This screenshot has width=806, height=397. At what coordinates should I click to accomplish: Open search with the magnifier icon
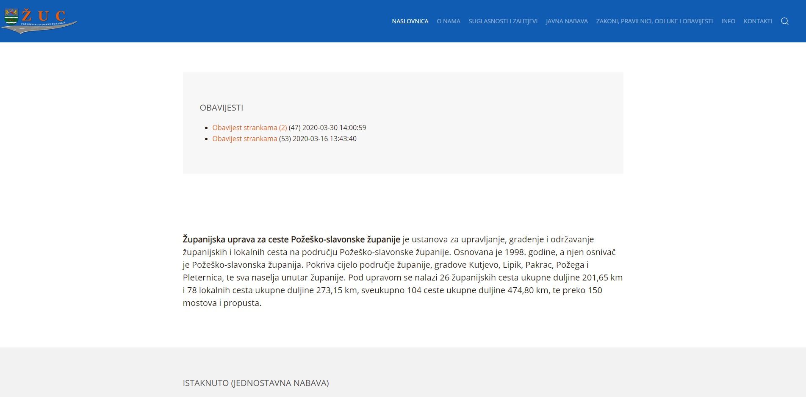tap(784, 21)
